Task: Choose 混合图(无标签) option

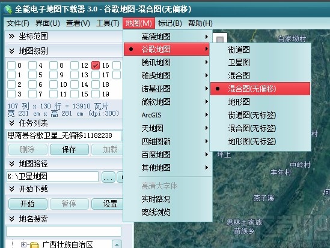Action: tap(260, 128)
